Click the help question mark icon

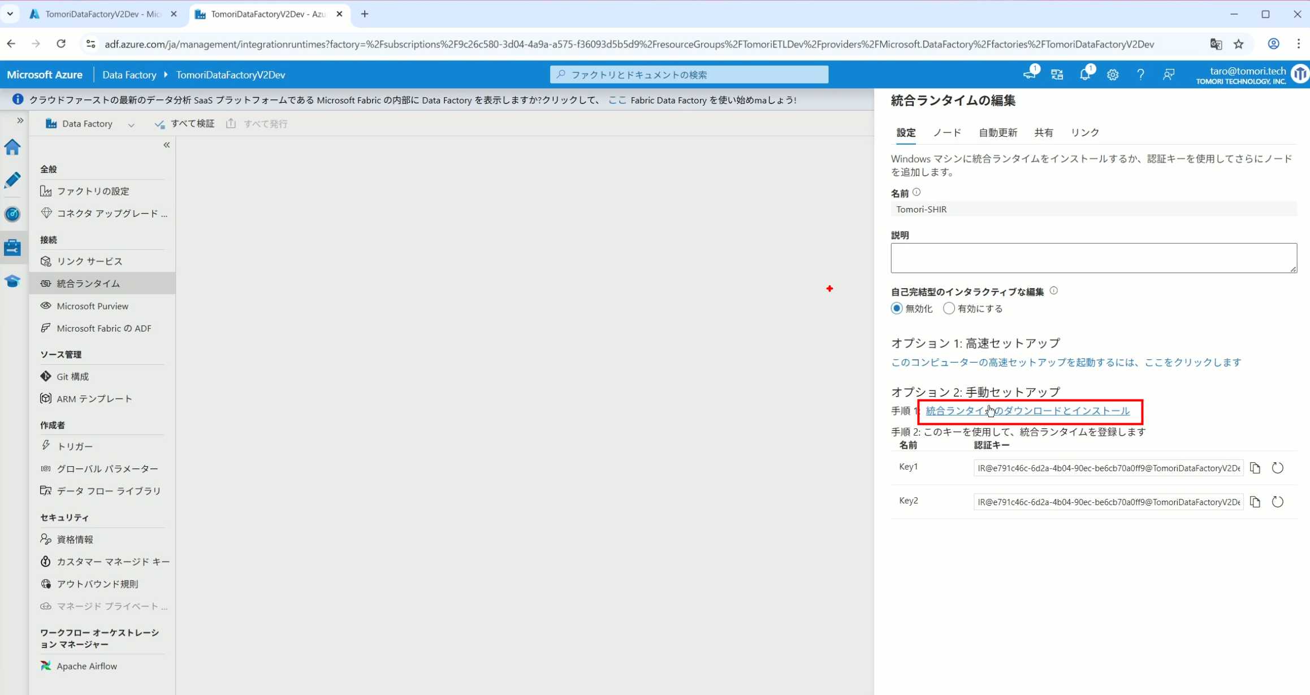[1140, 75]
